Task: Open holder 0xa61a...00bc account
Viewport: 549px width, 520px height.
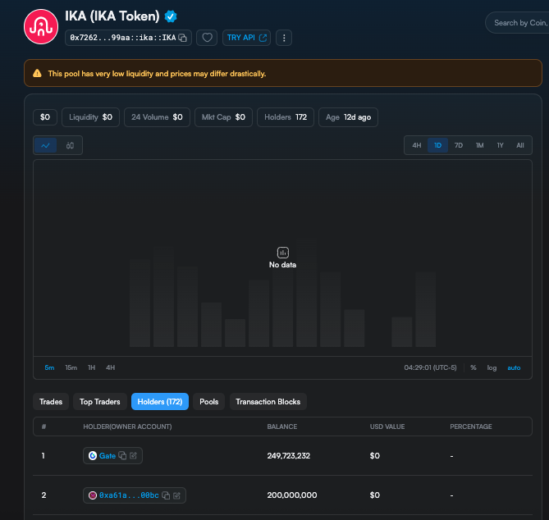Action: coord(129,495)
